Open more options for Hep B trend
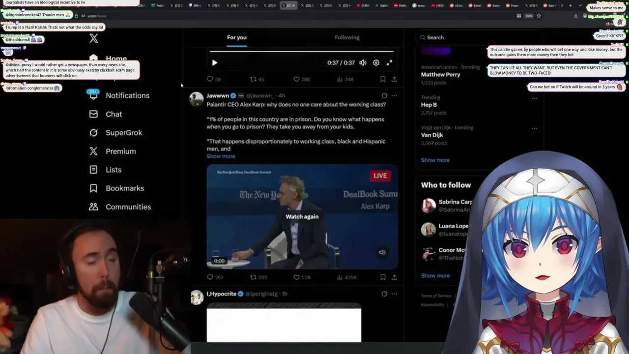This screenshot has width=629, height=354. pyautogui.click(x=534, y=98)
